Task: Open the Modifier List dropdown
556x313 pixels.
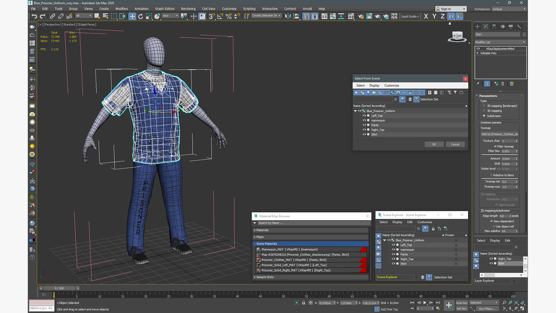Action: (x=500, y=42)
